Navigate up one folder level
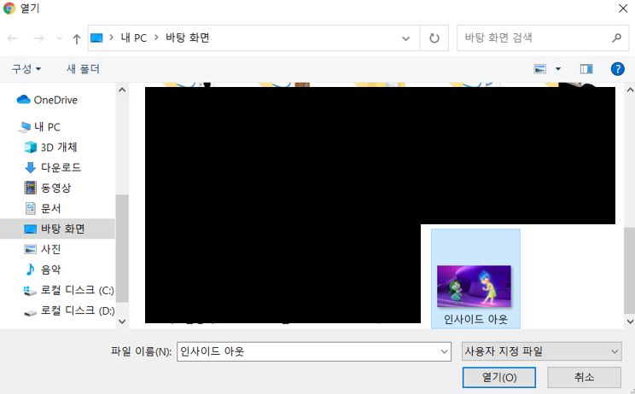 click(77, 39)
